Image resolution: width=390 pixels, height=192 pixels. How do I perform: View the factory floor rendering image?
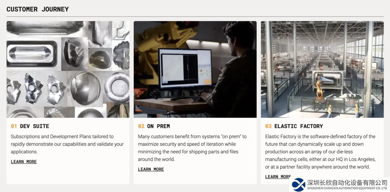pyautogui.click(x=322, y=69)
